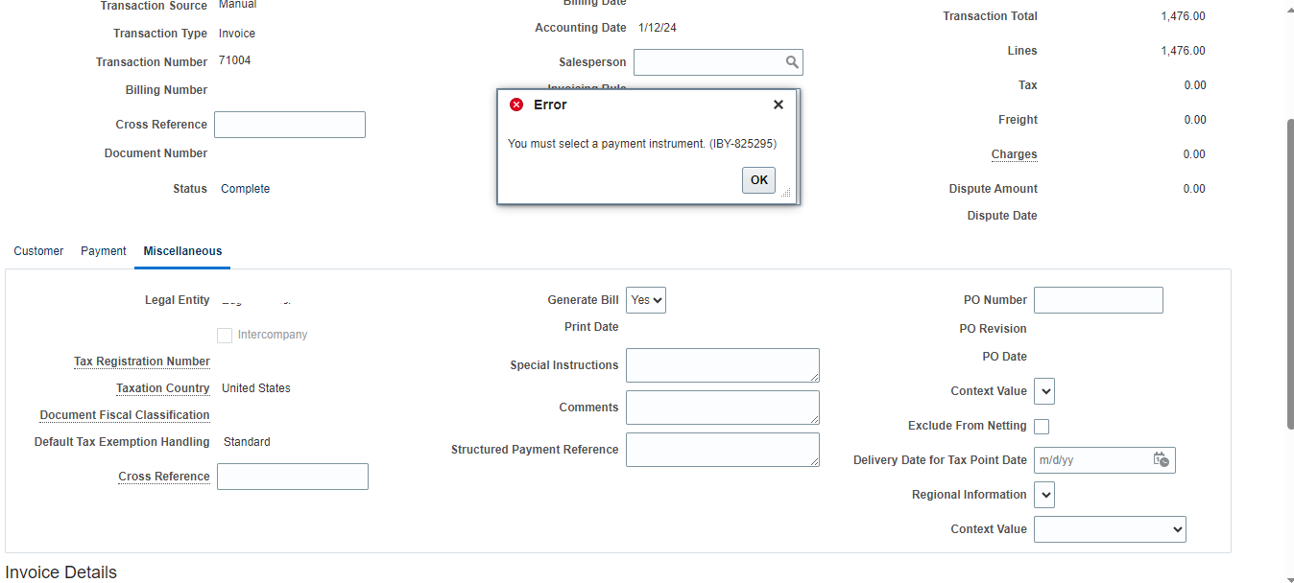This screenshot has width=1294, height=583.
Task: Open the Charges link
Action: click(1014, 154)
